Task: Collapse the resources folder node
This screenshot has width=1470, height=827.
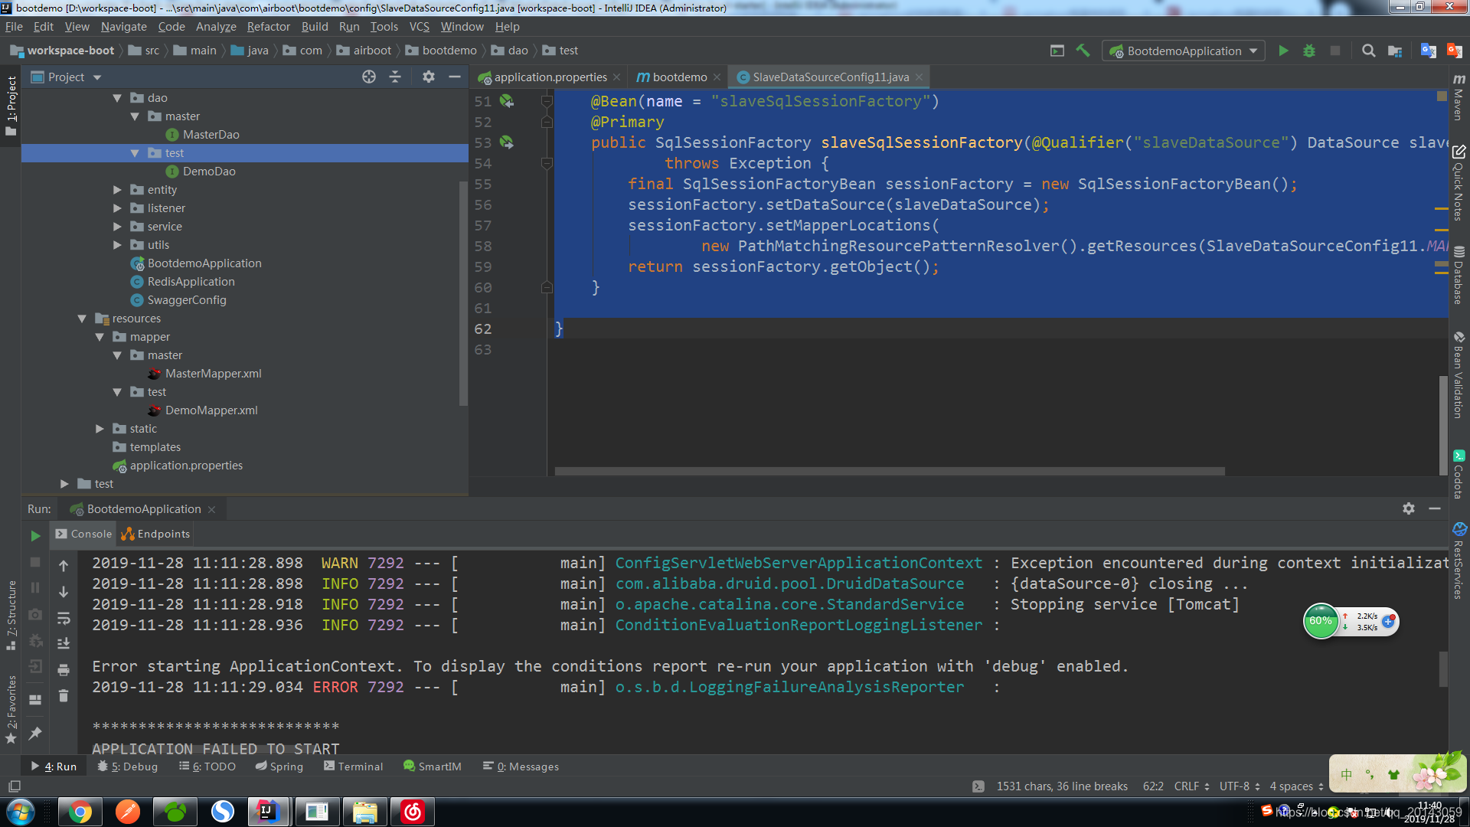Action: (82, 319)
